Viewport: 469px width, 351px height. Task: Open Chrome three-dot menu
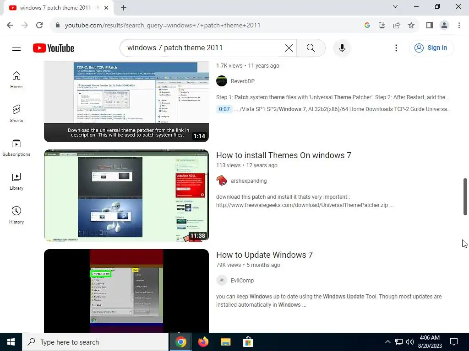pyautogui.click(x=459, y=25)
